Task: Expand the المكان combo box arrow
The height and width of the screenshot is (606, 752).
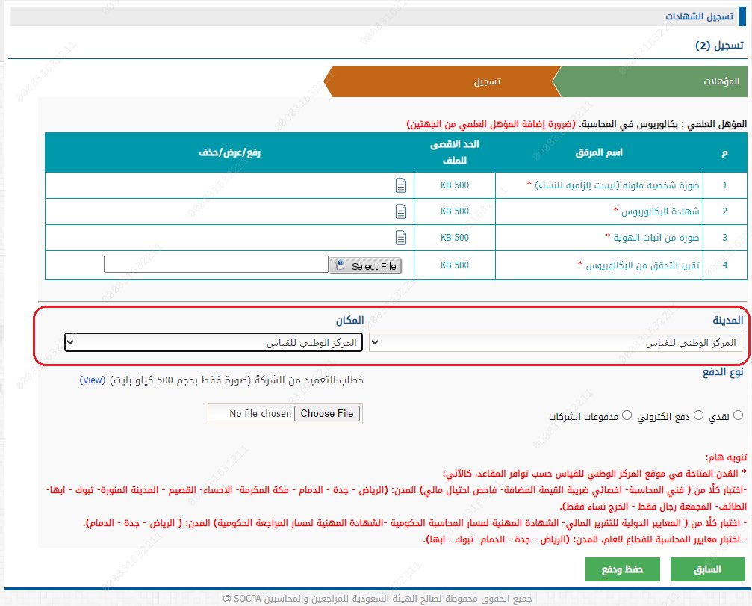Action: (x=69, y=341)
